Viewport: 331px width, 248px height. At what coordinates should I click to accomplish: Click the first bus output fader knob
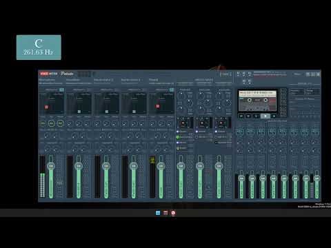pyautogui.click(x=241, y=178)
